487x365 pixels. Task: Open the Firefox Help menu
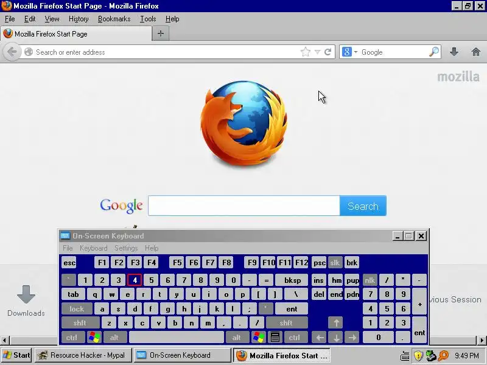coord(172,19)
